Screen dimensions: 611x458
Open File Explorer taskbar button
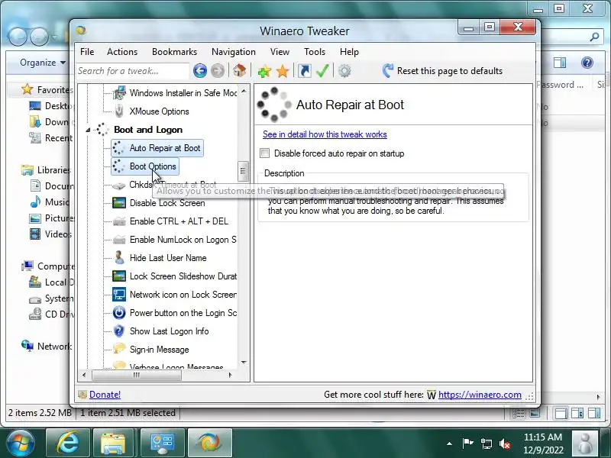[113, 443]
